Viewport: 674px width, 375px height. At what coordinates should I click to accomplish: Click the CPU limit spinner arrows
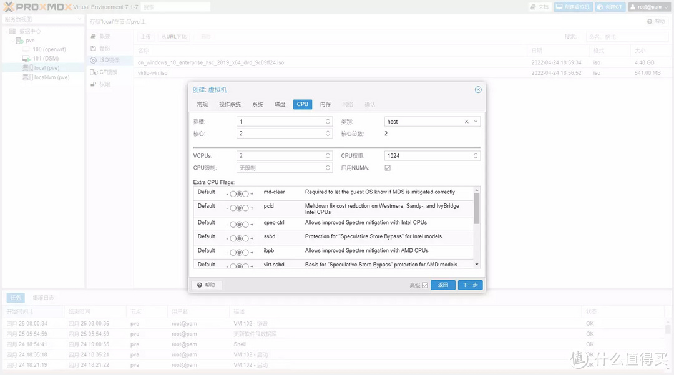[328, 168]
